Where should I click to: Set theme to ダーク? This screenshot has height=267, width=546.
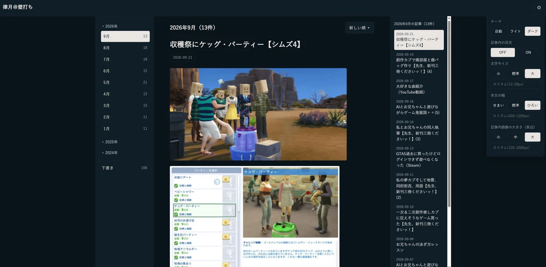[x=532, y=31]
